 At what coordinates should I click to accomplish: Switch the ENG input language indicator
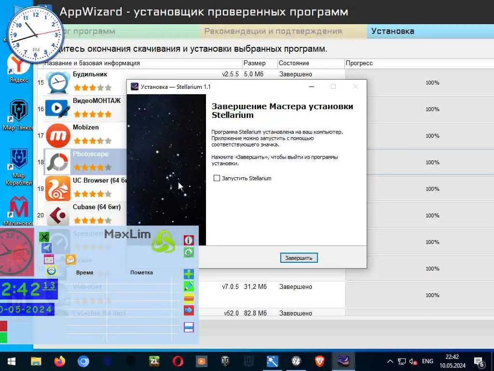427,361
